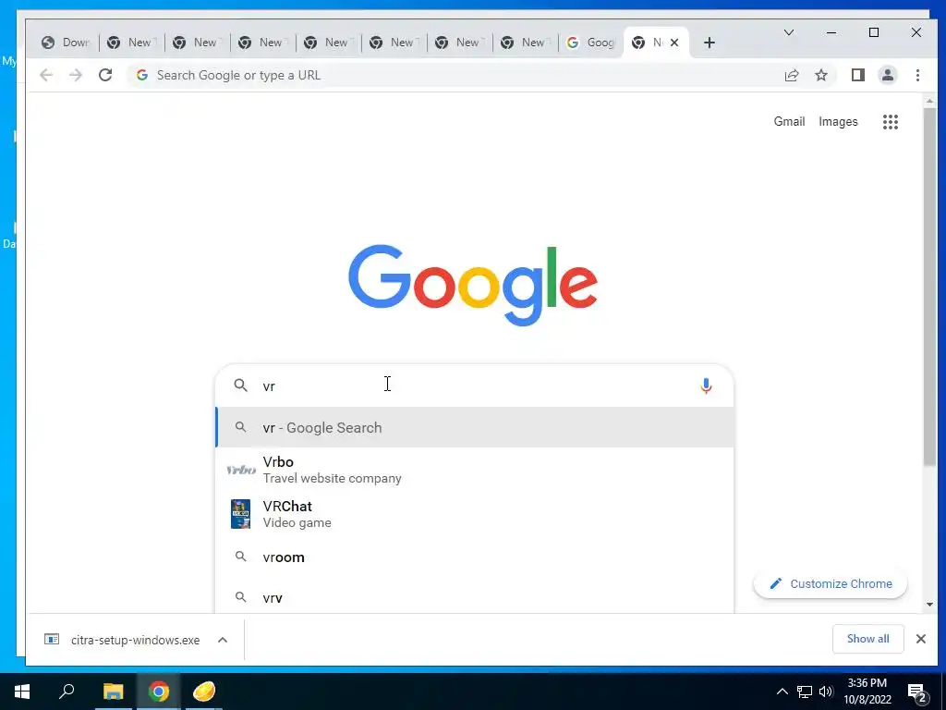
Task: Pick the vrv suggestion
Action: (475, 598)
